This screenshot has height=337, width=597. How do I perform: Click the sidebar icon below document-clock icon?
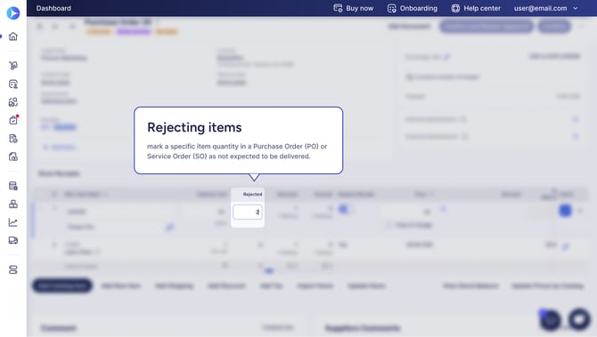pos(13,156)
